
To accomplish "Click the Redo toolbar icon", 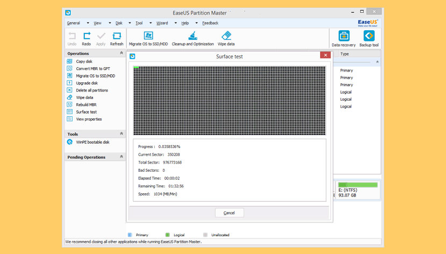I will 87,36.
